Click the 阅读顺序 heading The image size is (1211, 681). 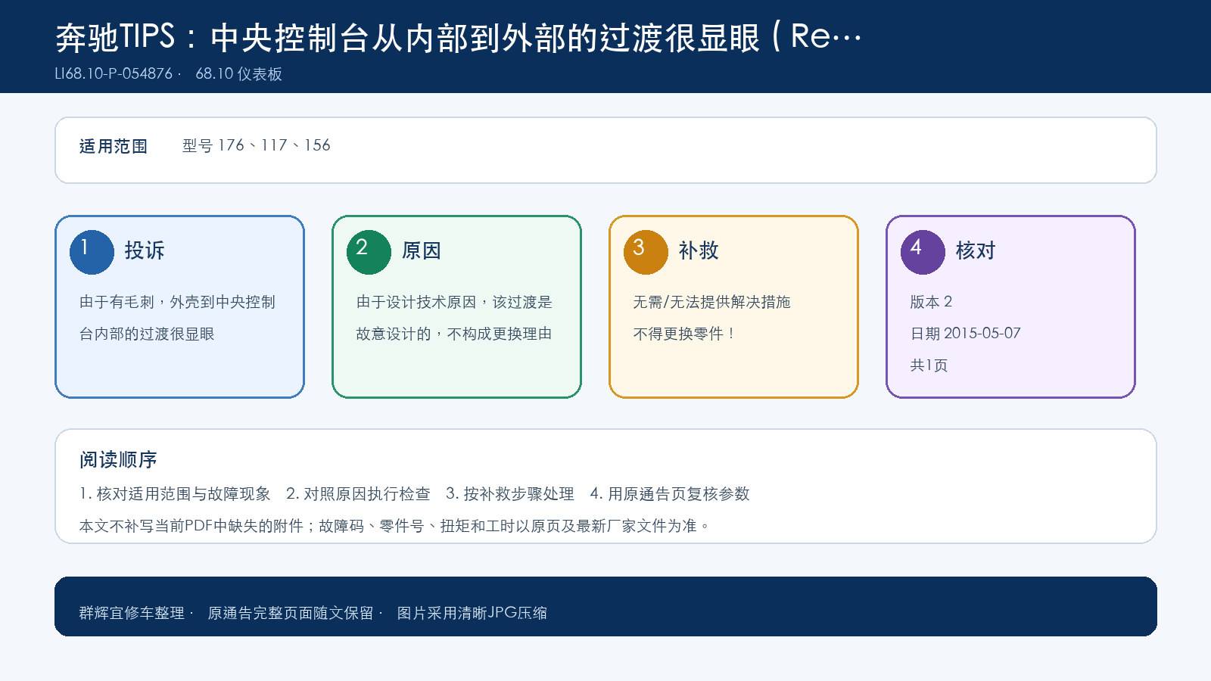(x=118, y=459)
